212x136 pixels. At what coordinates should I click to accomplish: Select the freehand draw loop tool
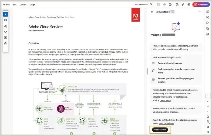click(x=5, y=32)
